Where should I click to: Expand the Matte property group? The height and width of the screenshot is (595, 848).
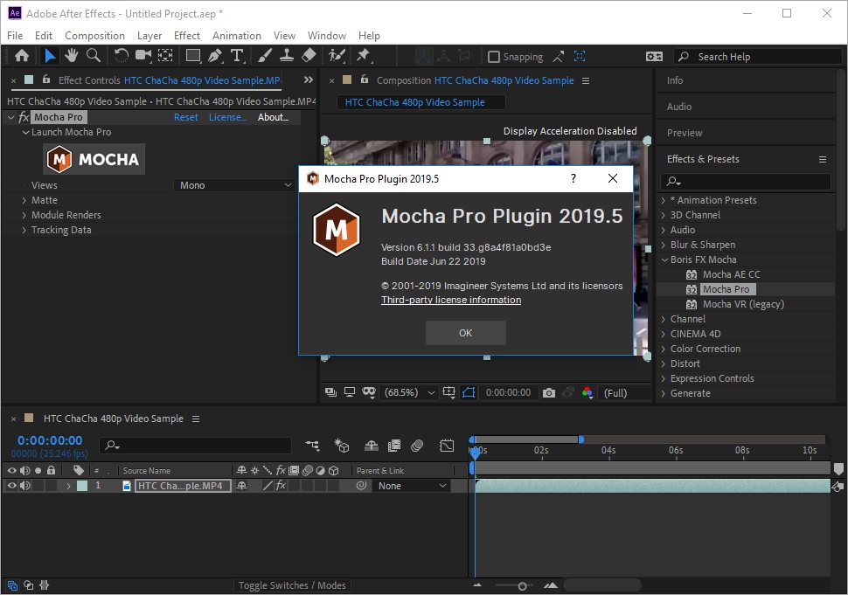[24, 200]
